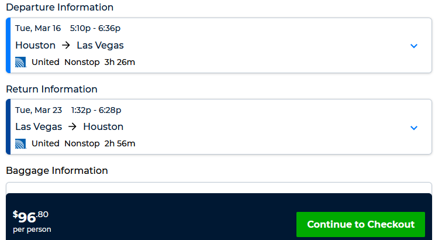Click the United logo in the return flight
This screenshot has width=435, height=240.
[x=21, y=143]
